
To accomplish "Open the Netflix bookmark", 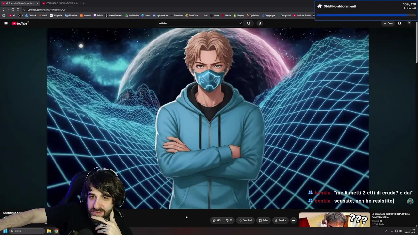I will coord(226,15).
